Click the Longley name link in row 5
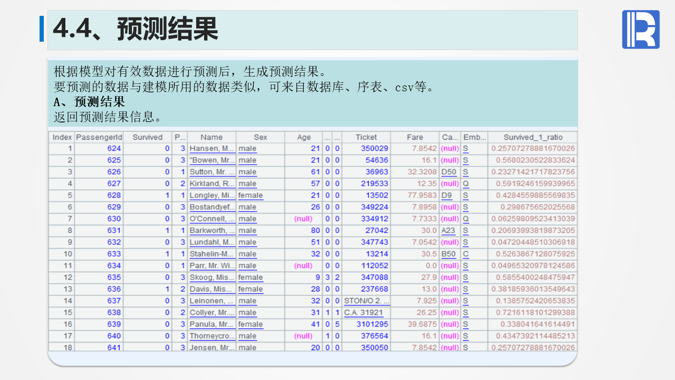The width and height of the screenshot is (675, 380). 212,195
